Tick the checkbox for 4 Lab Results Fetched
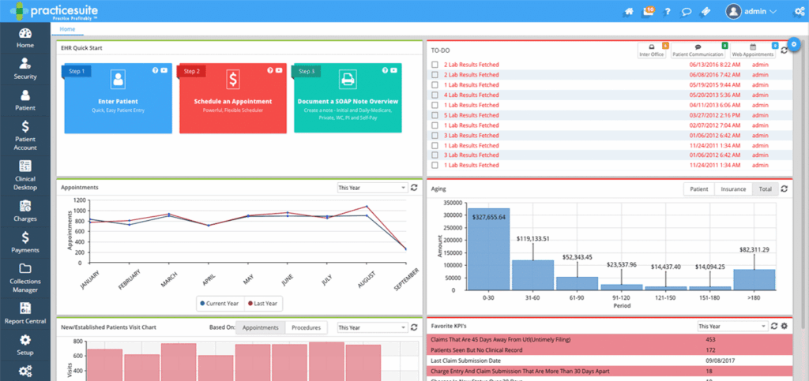 pos(434,95)
